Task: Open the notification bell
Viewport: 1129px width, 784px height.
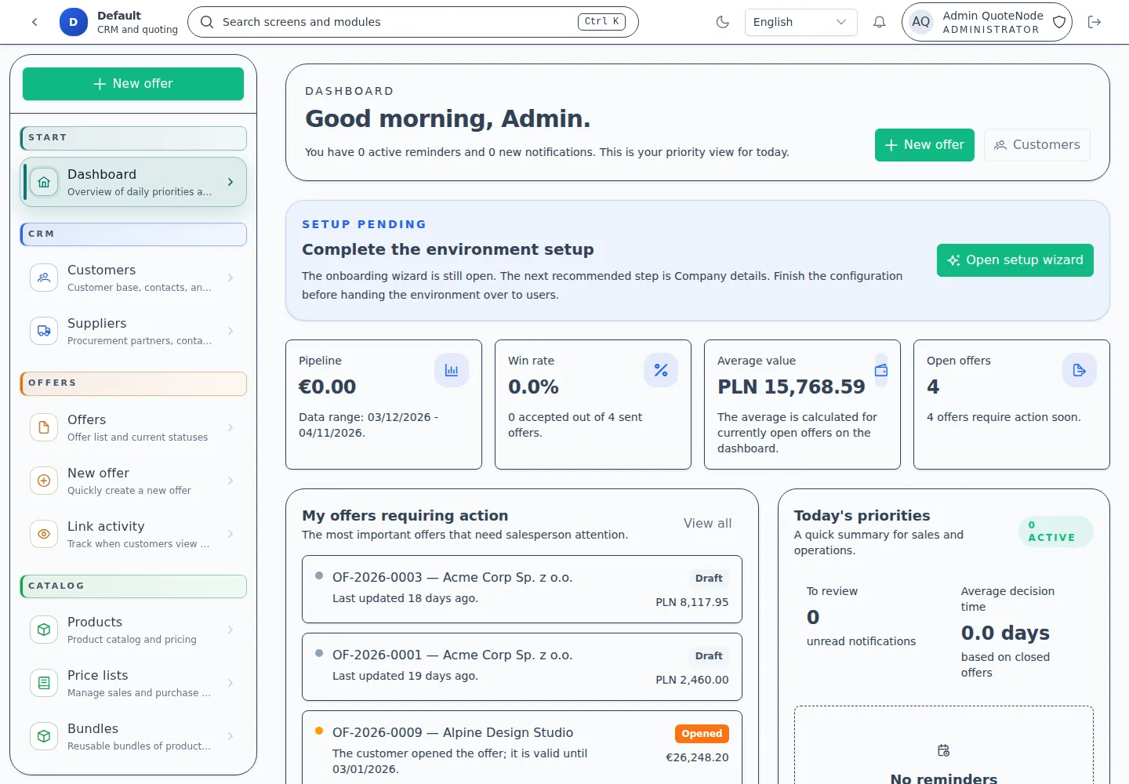Action: click(879, 22)
